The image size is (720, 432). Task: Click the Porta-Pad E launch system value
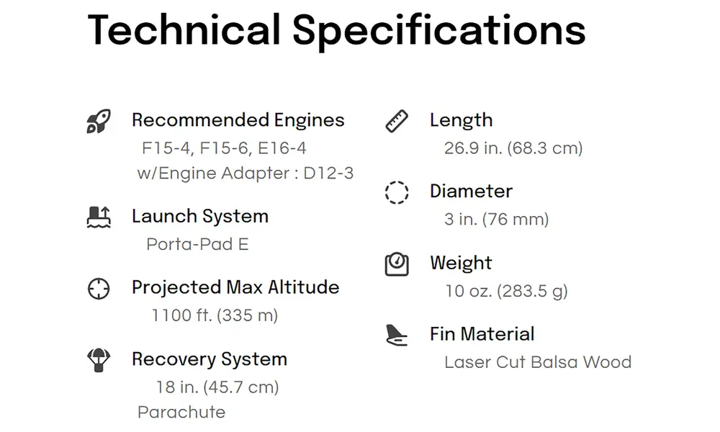tap(197, 244)
